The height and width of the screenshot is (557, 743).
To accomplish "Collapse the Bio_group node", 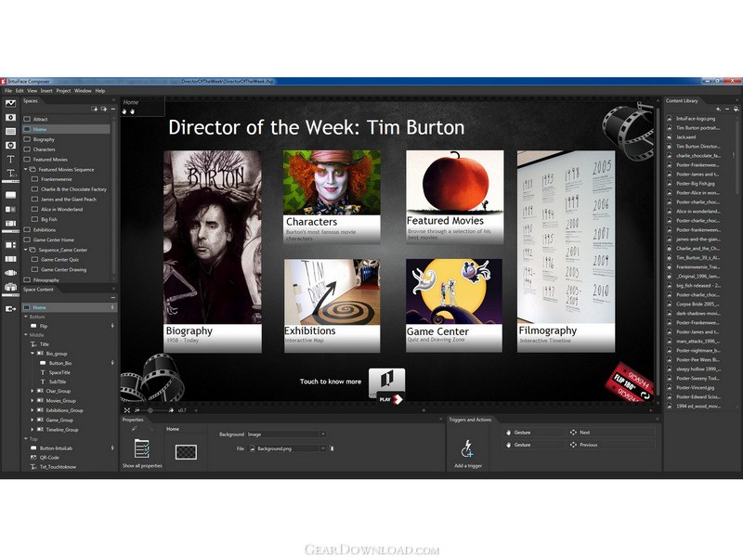I will tap(33, 354).
